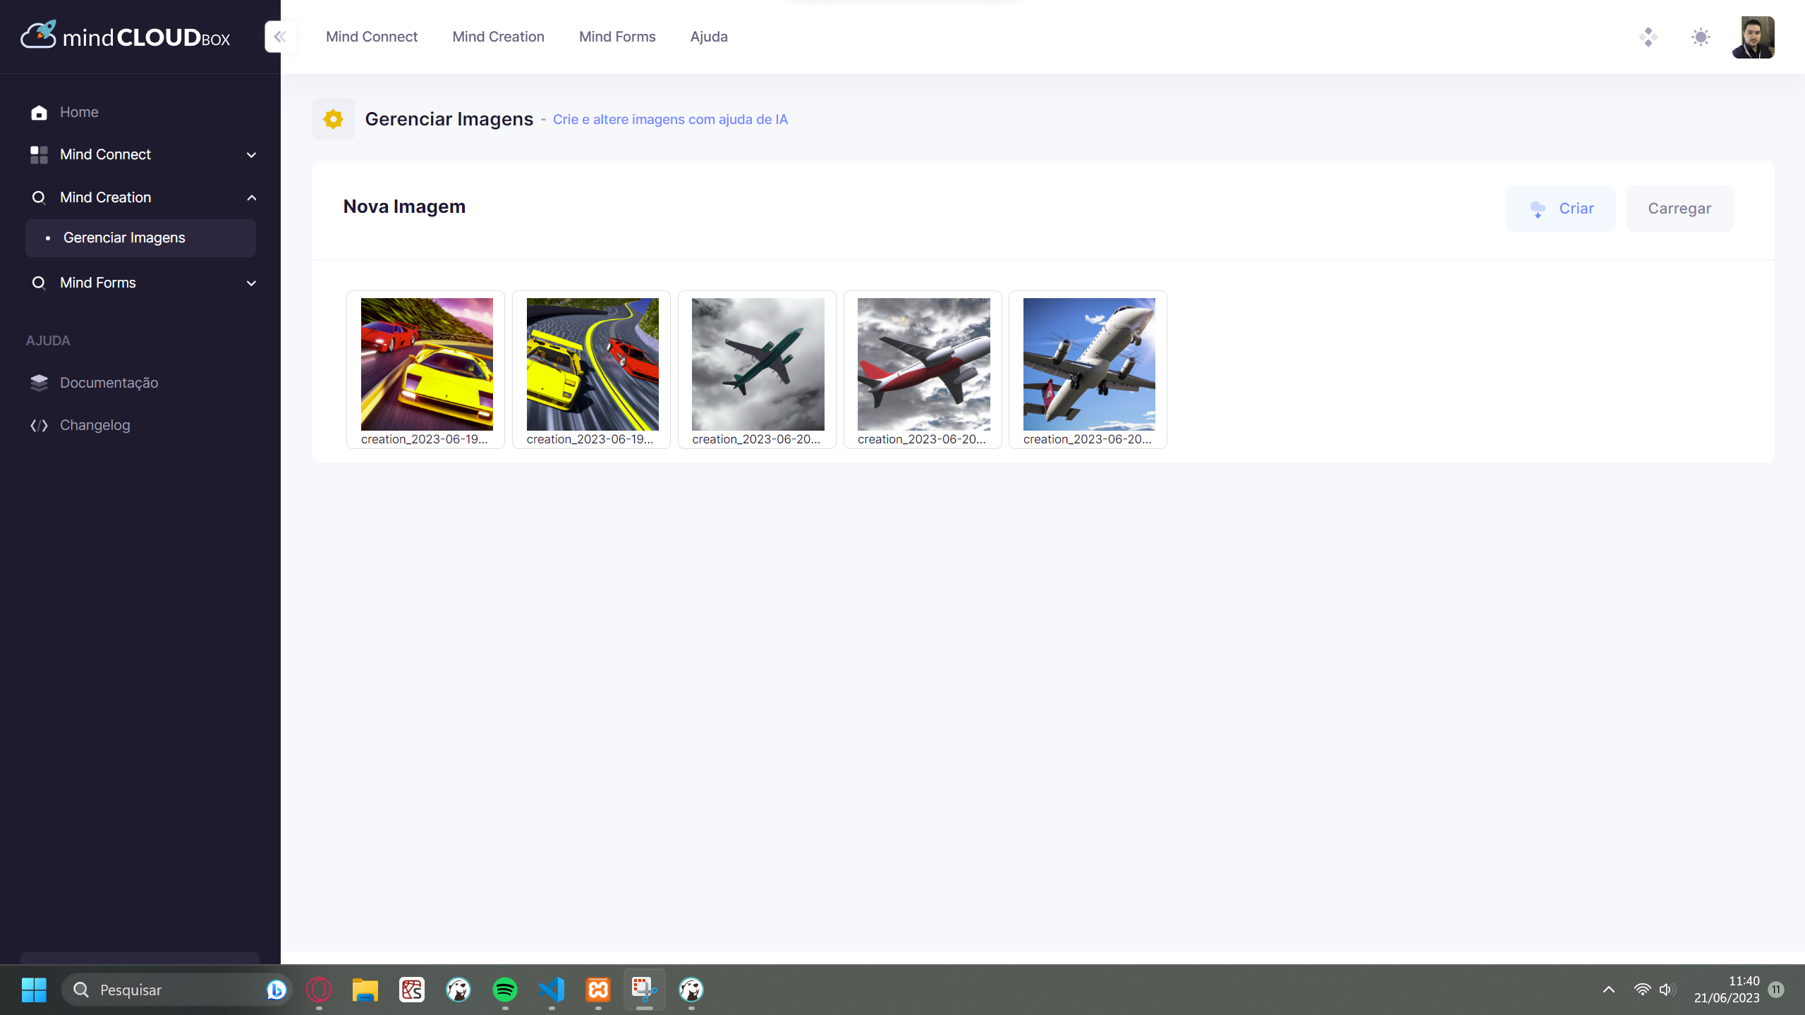Viewport: 1805px width, 1015px height.
Task: Open the user profile avatar menu
Action: point(1753,37)
